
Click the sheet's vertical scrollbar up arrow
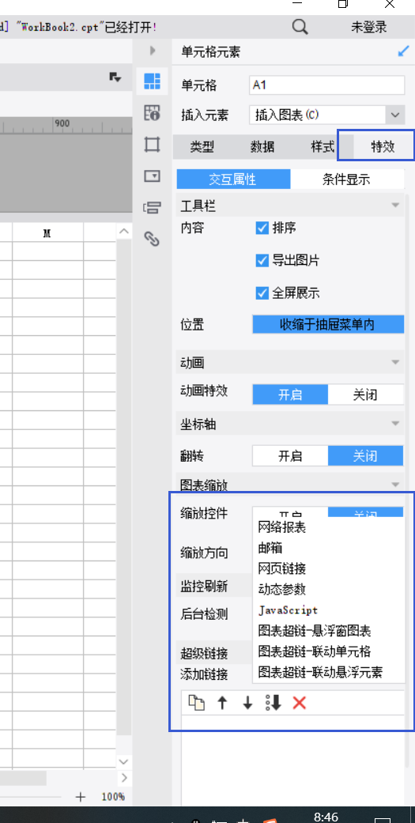click(x=124, y=232)
